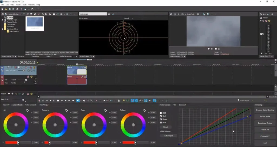Uncheck the Blue curve checkbox
The image size is (277, 147).
click(161, 122)
